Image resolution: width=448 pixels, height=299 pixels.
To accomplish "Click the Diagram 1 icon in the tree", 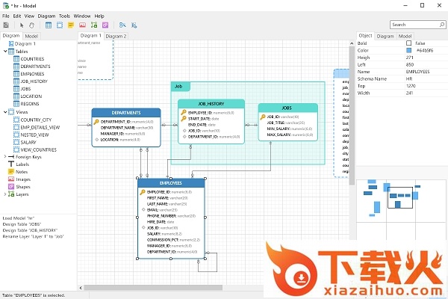I will point(11,44).
